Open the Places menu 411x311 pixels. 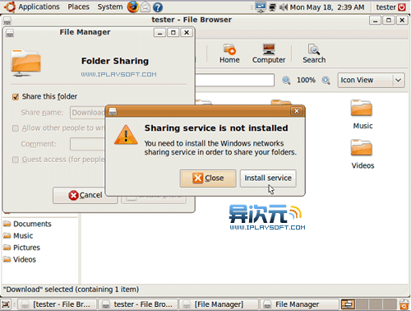point(78,7)
